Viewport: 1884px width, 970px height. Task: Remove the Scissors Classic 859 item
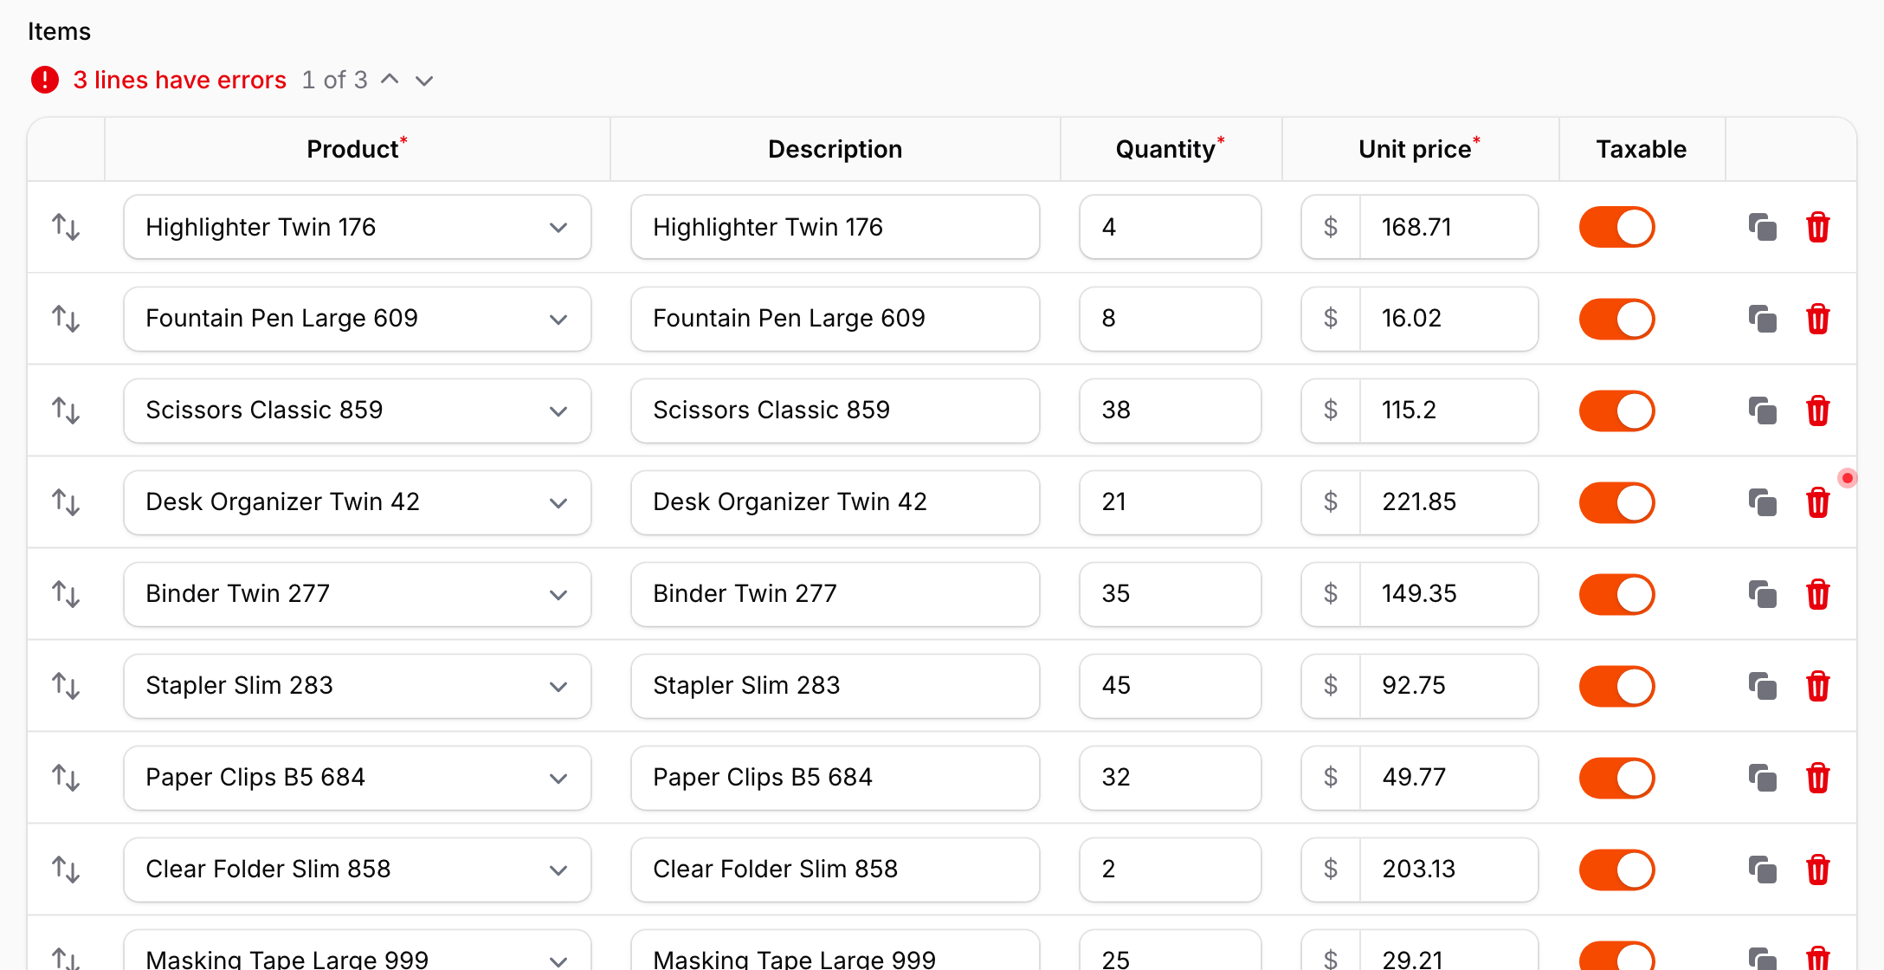click(1817, 411)
